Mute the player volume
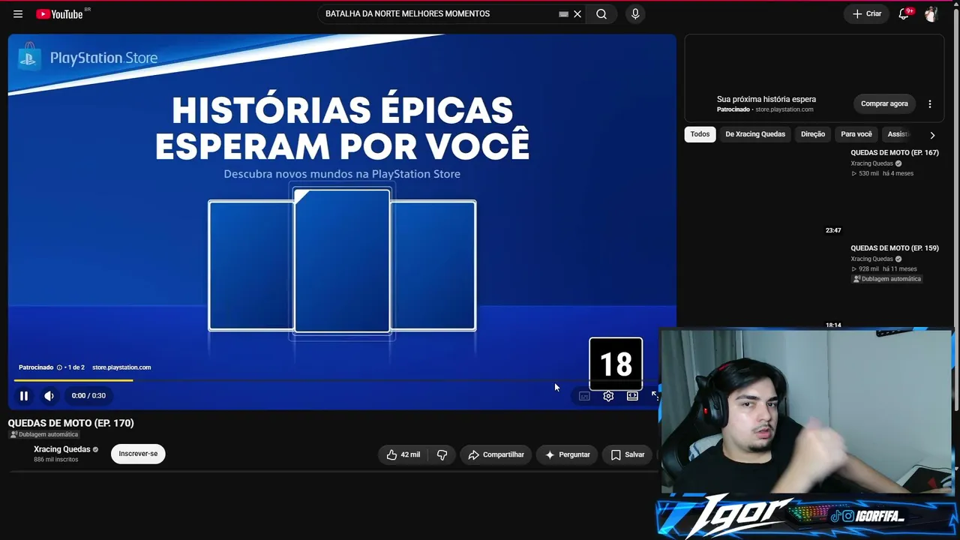This screenshot has width=960, height=540. tap(49, 396)
